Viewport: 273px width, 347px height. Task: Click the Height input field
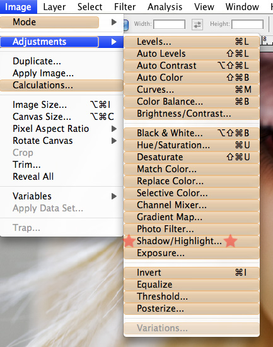(x=247, y=24)
